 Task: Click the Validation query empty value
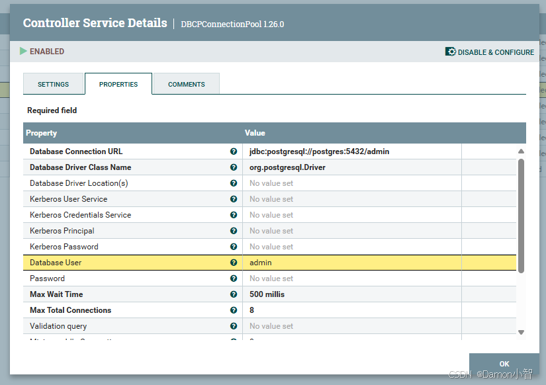tap(271, 326)
